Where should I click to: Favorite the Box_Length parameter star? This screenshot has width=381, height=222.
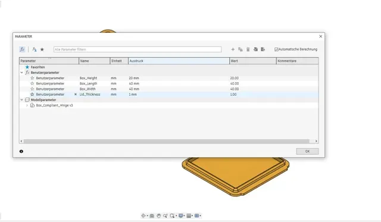tap(32, 83)
